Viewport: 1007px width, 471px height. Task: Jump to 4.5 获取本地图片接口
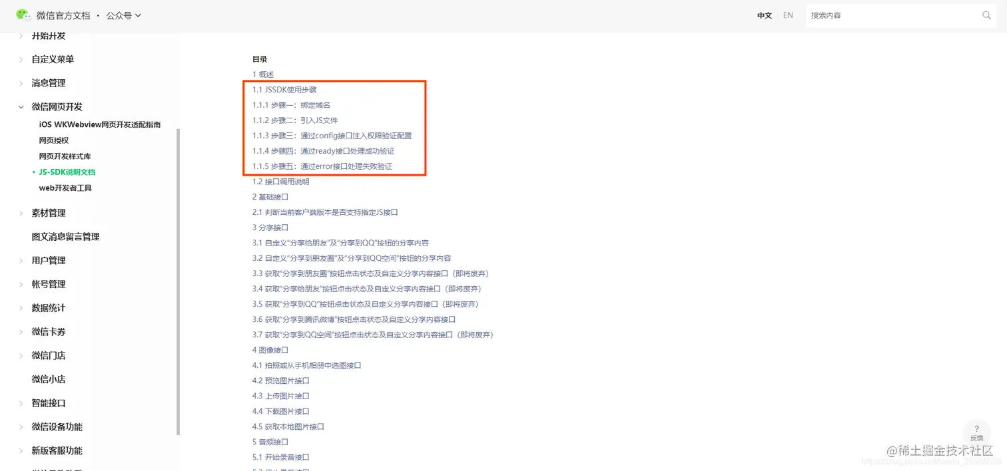pos(288,426)
